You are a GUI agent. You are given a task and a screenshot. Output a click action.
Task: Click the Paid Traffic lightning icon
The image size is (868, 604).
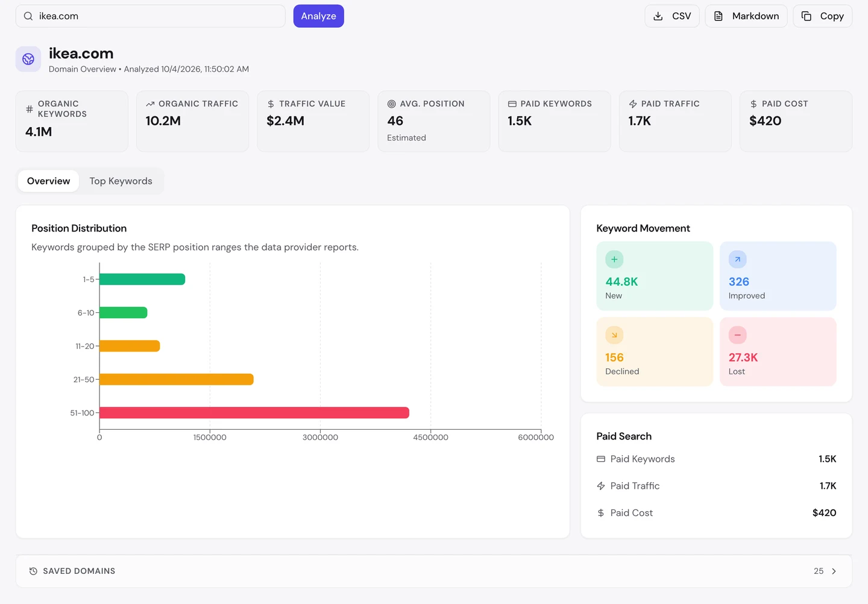(x=633, y=104)
